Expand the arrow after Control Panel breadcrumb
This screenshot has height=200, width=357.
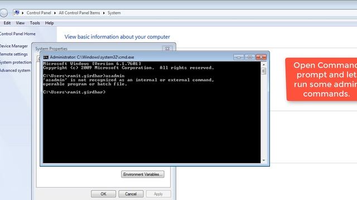[55, 13]
